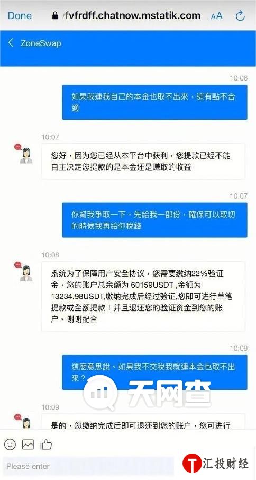256x480 pixels.
Task: Tap the agent message beginning with 您好
Action: point(143,161)
